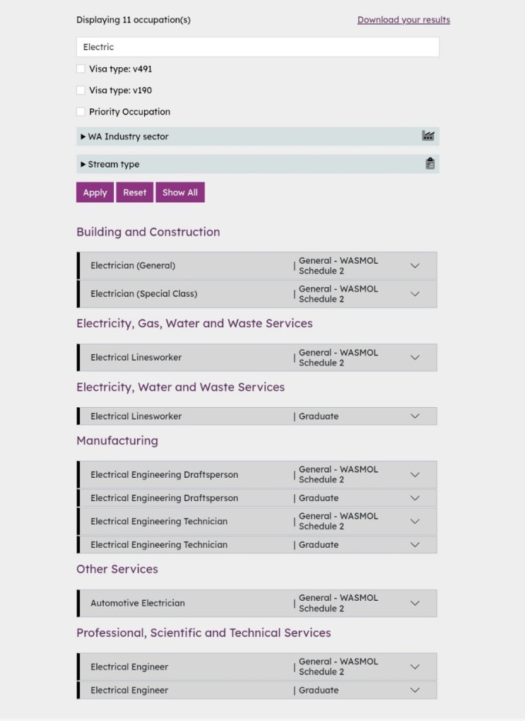The image size is (525, 721).
Task: Open the Download your results link
Action: (x=403, y=20)
